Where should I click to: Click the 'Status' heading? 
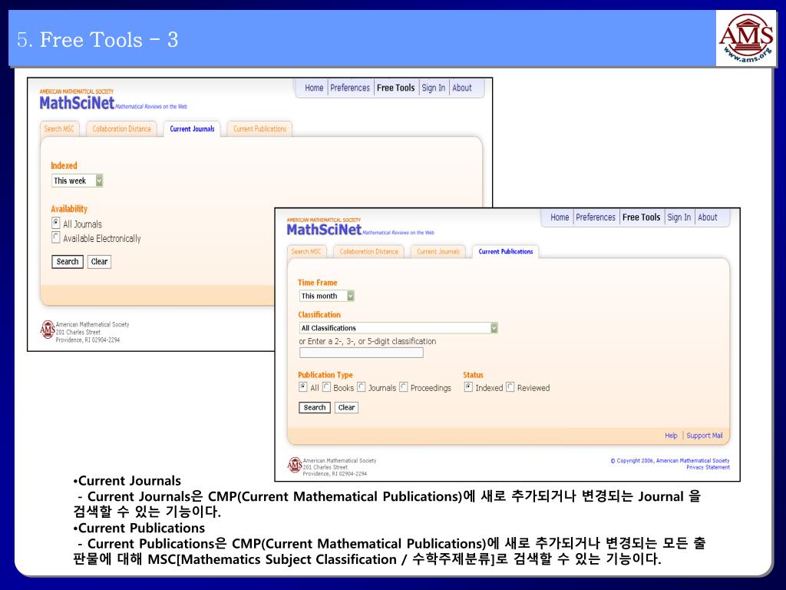[x=473, y=375]
